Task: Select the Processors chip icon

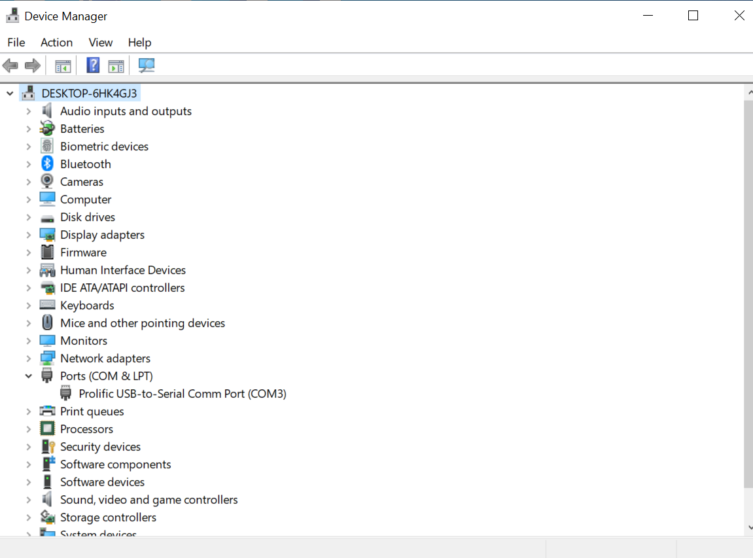Action: point(47,429)
